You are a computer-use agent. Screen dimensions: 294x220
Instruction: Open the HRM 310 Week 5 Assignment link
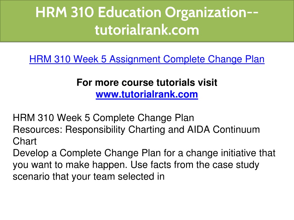click(x=147, y=59)
